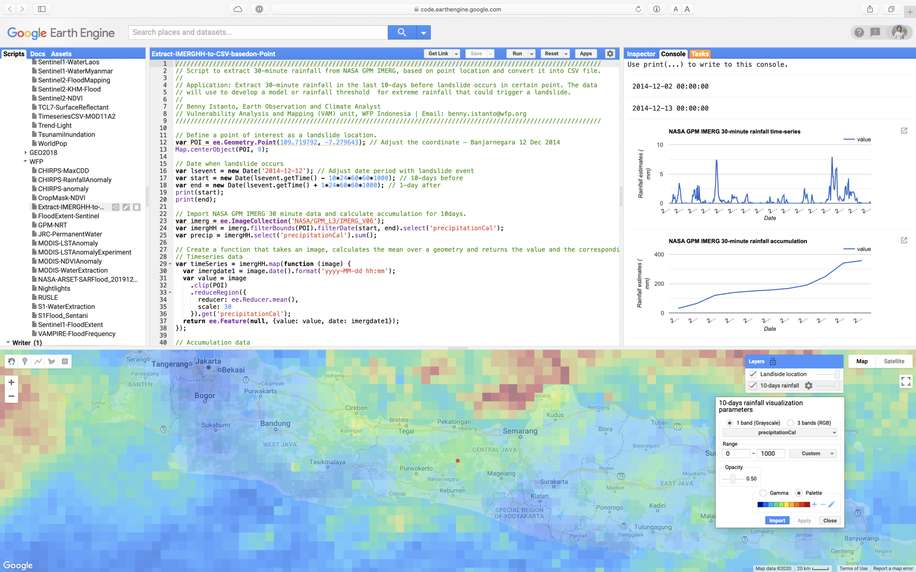The height and width of the screenshot is (572, 916).
Task: Click the Apply button in visualization parameters
Action: [804, 520]
